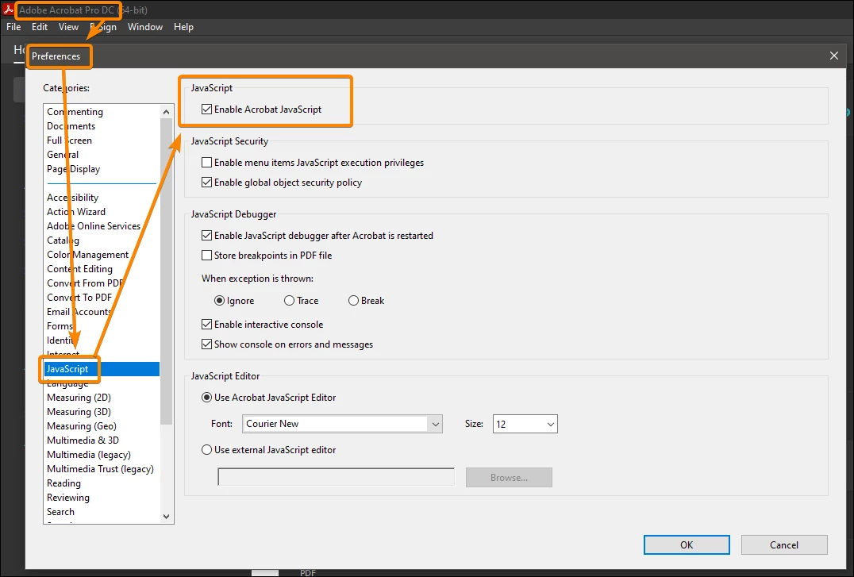The width and height of the screenshot is (854, 577).
Task: Select Color Management category
Action: (x=87, y=255)
